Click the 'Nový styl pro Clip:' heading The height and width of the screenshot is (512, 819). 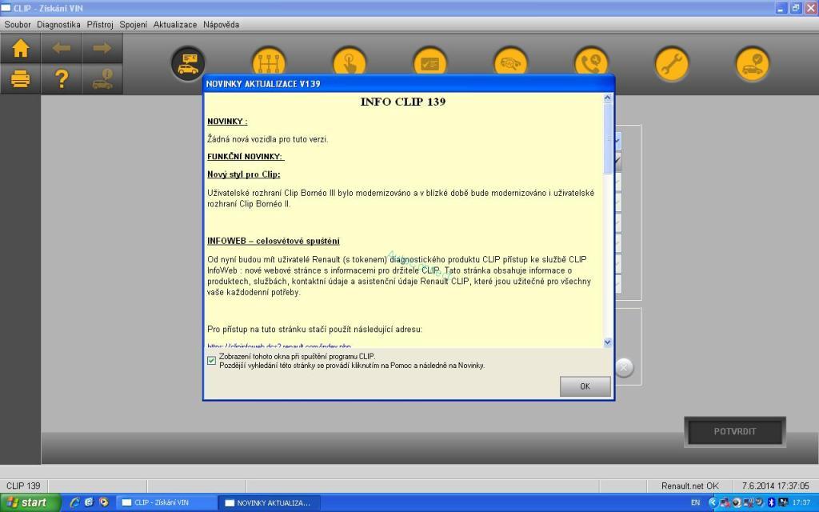pos(243,174)
